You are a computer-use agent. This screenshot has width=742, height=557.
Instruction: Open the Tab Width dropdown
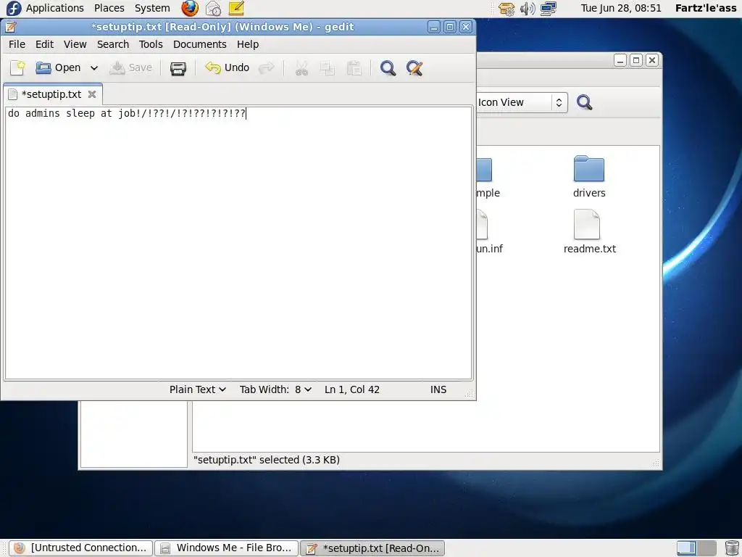[275, 389]
